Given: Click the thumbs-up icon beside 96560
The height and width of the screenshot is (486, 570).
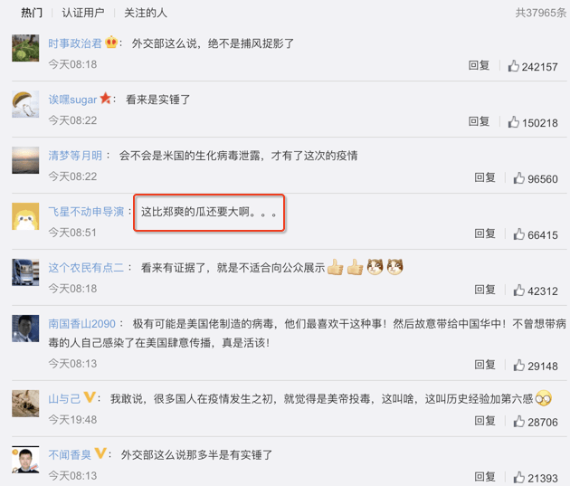Looking at the screenshot, I should click(518, 178).
